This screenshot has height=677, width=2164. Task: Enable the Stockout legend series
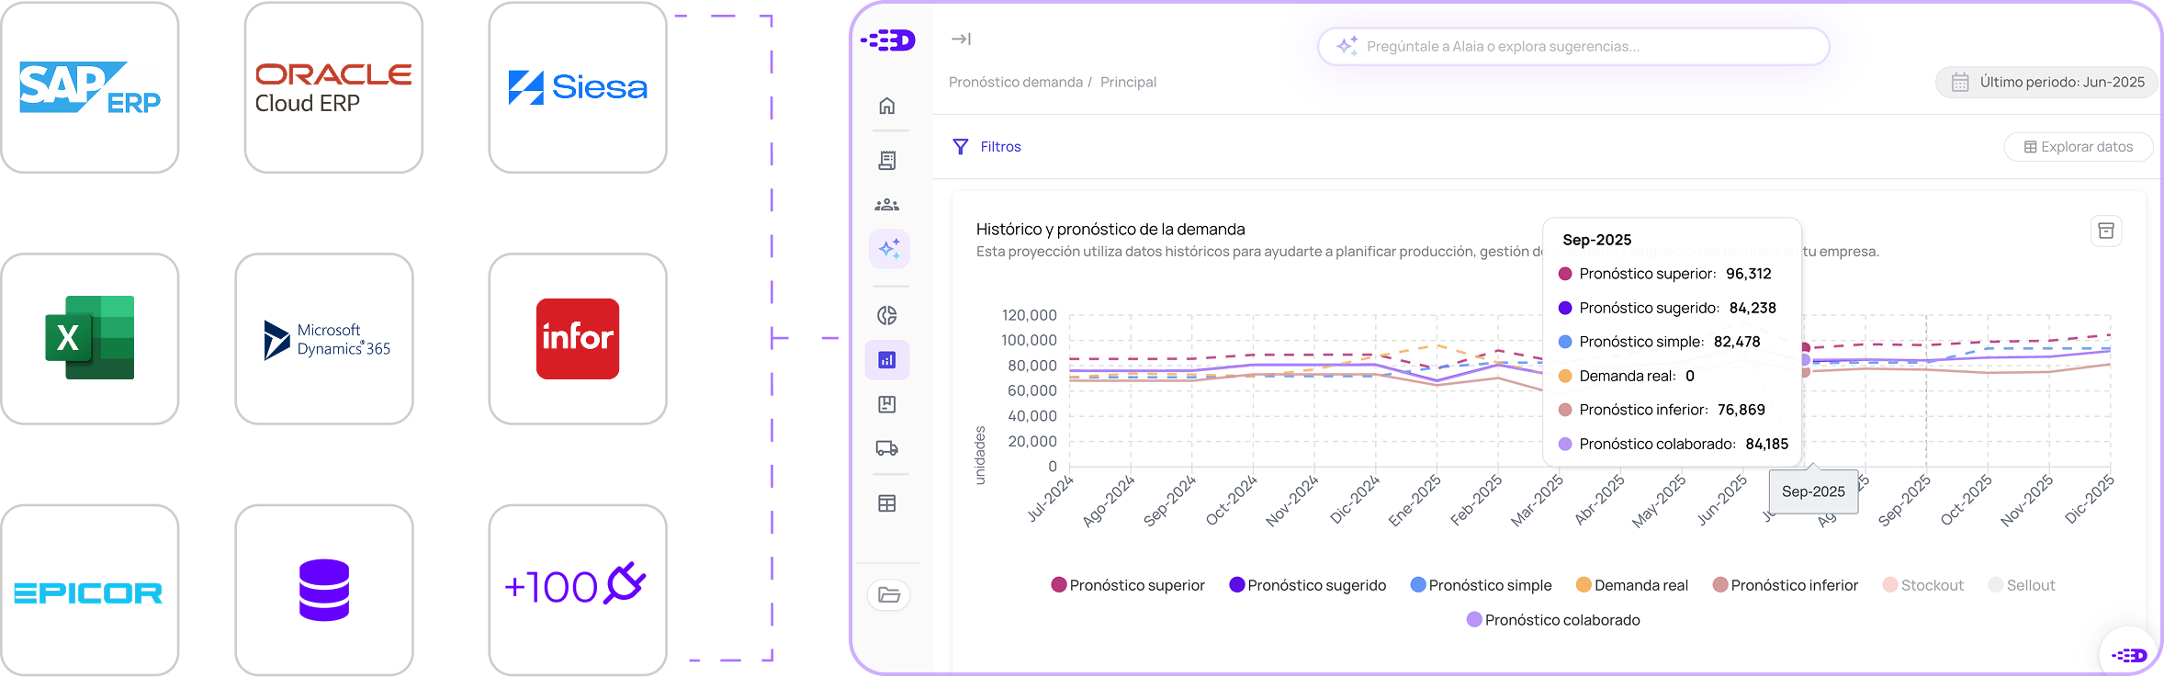click(1923, 585)
